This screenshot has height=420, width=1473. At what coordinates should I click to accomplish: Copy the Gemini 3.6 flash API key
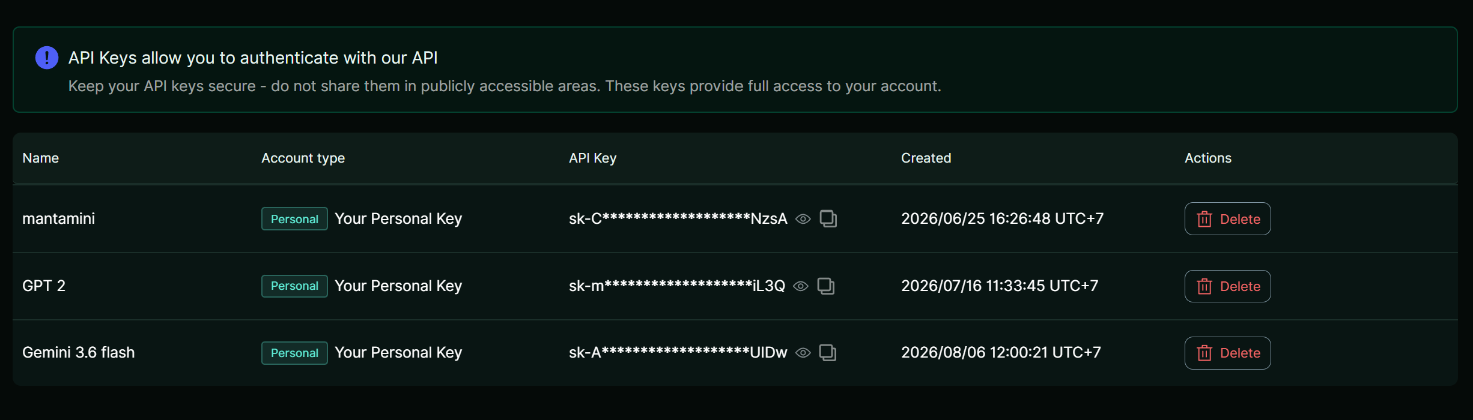(x=828, y=353)
